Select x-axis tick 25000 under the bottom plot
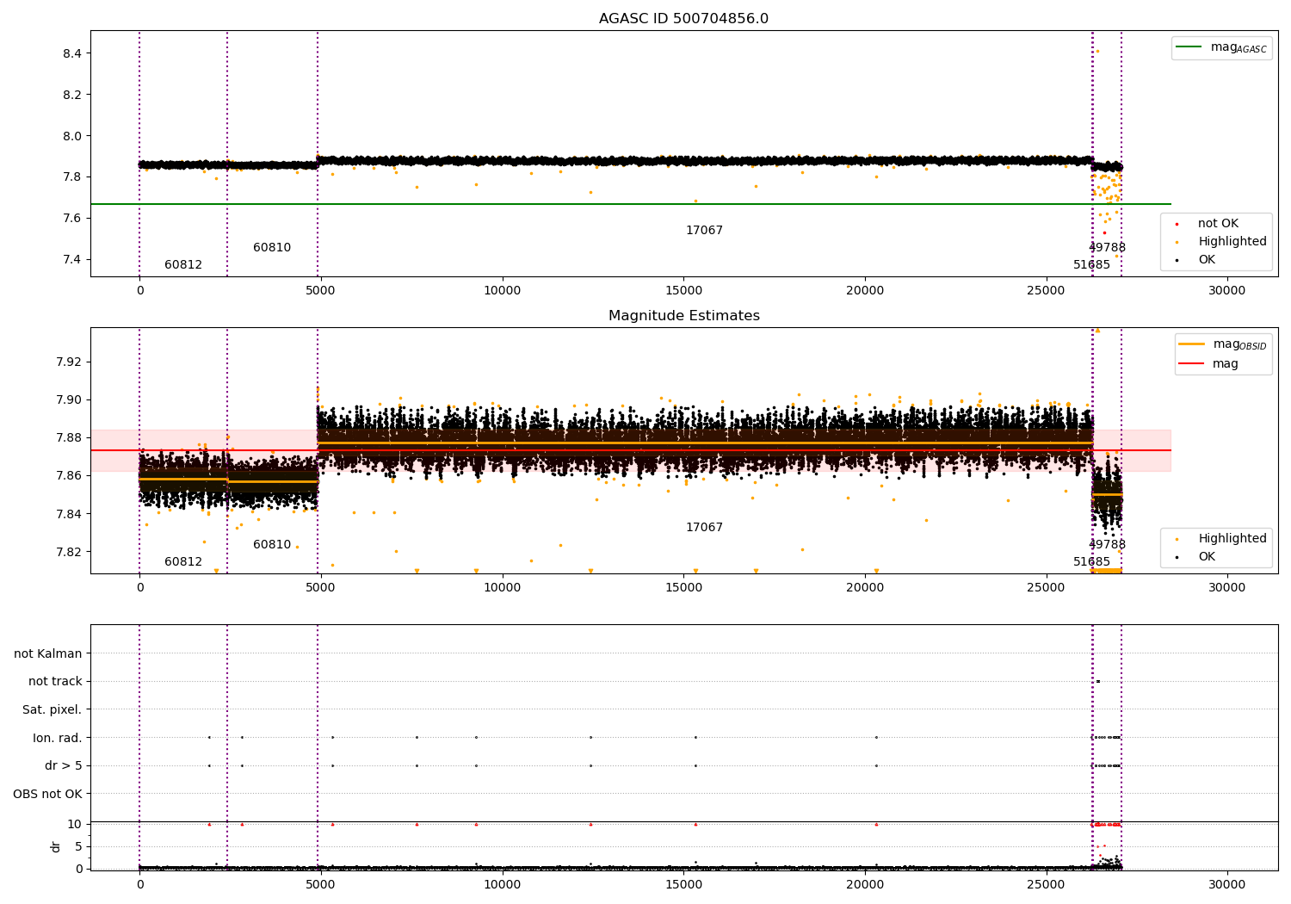Viewport: 1291px width, 904px height. 1046,885
